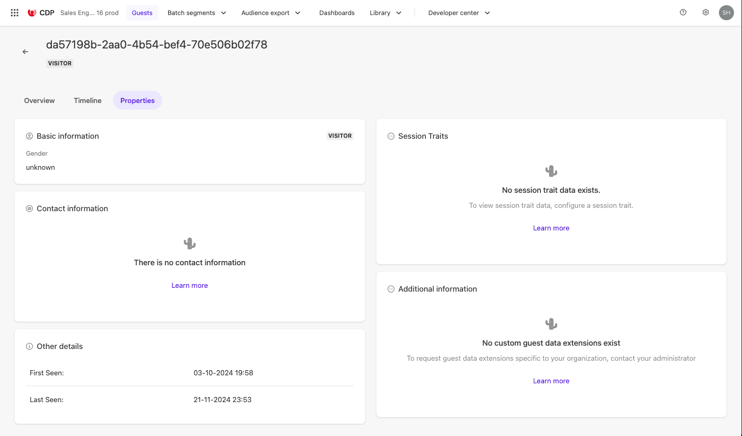The width and height of the screenshot is (742, 436).
Task: Click Learn more under Additional information
Action: pos(551,381)
